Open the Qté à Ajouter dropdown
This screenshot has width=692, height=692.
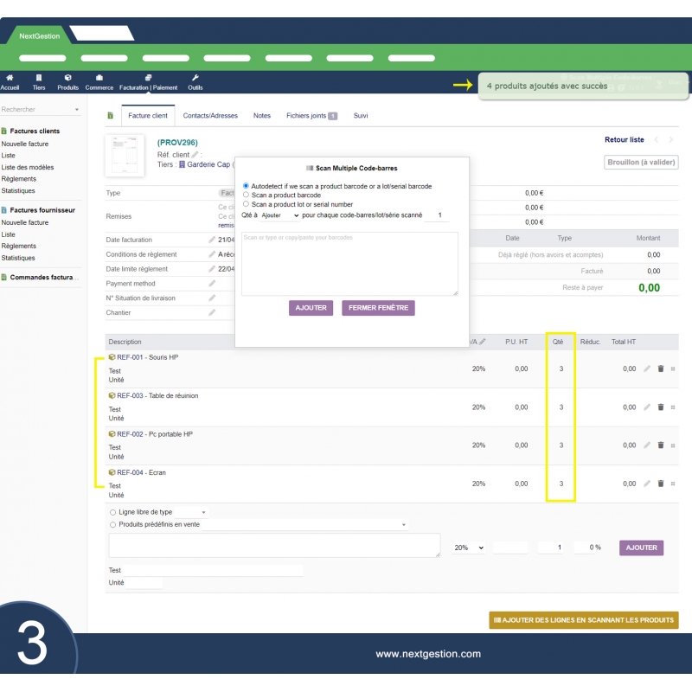click(x=279, y=215)
